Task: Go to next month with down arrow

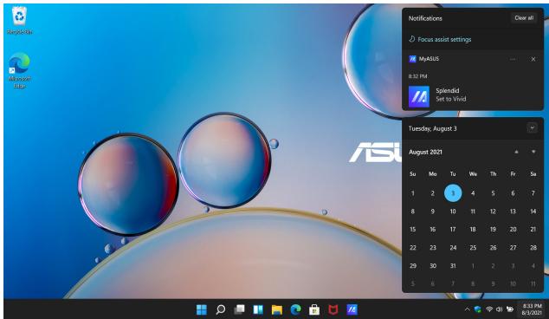Action: coord(533,152)
